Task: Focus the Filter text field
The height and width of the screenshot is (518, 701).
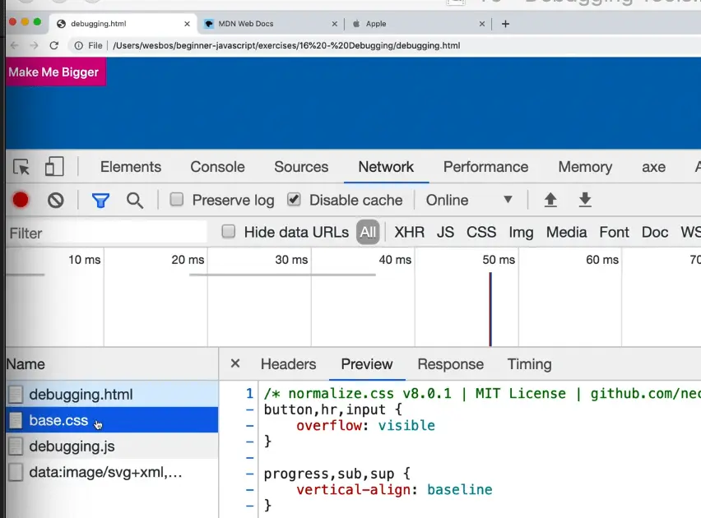Action: (107, 233)
